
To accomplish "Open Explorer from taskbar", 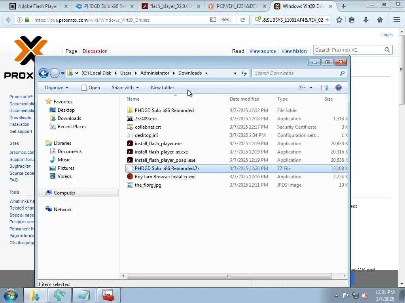I will [x=35, y=295].
